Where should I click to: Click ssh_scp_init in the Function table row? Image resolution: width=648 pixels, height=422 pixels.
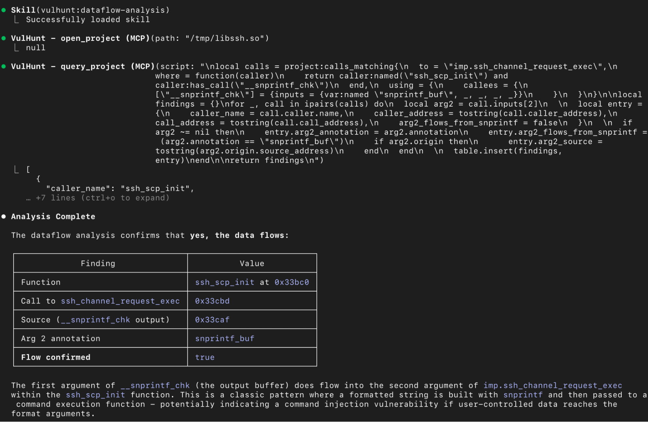224,282
